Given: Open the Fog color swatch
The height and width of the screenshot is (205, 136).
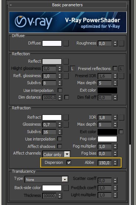Looking at the screenshot, I should click(107, 139).
